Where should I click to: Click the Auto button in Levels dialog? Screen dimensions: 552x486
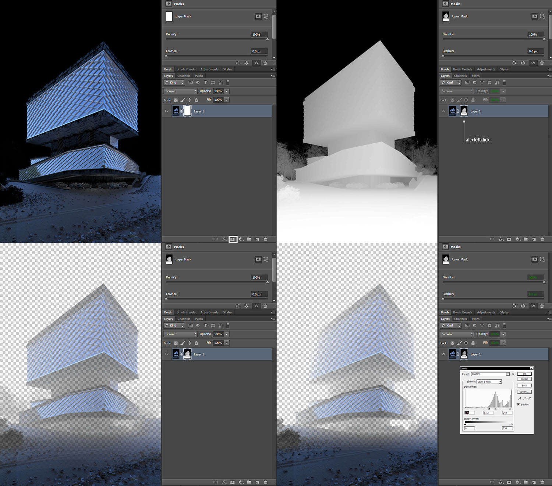tap(524, 385)
